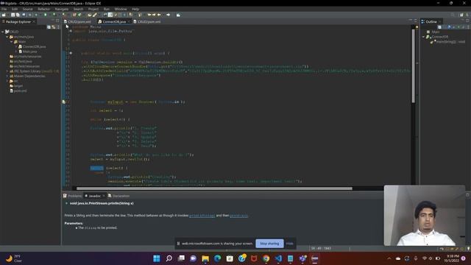Click the editor vertical scrollbar
Screen dimensions: 471x265
pos(414,66)
